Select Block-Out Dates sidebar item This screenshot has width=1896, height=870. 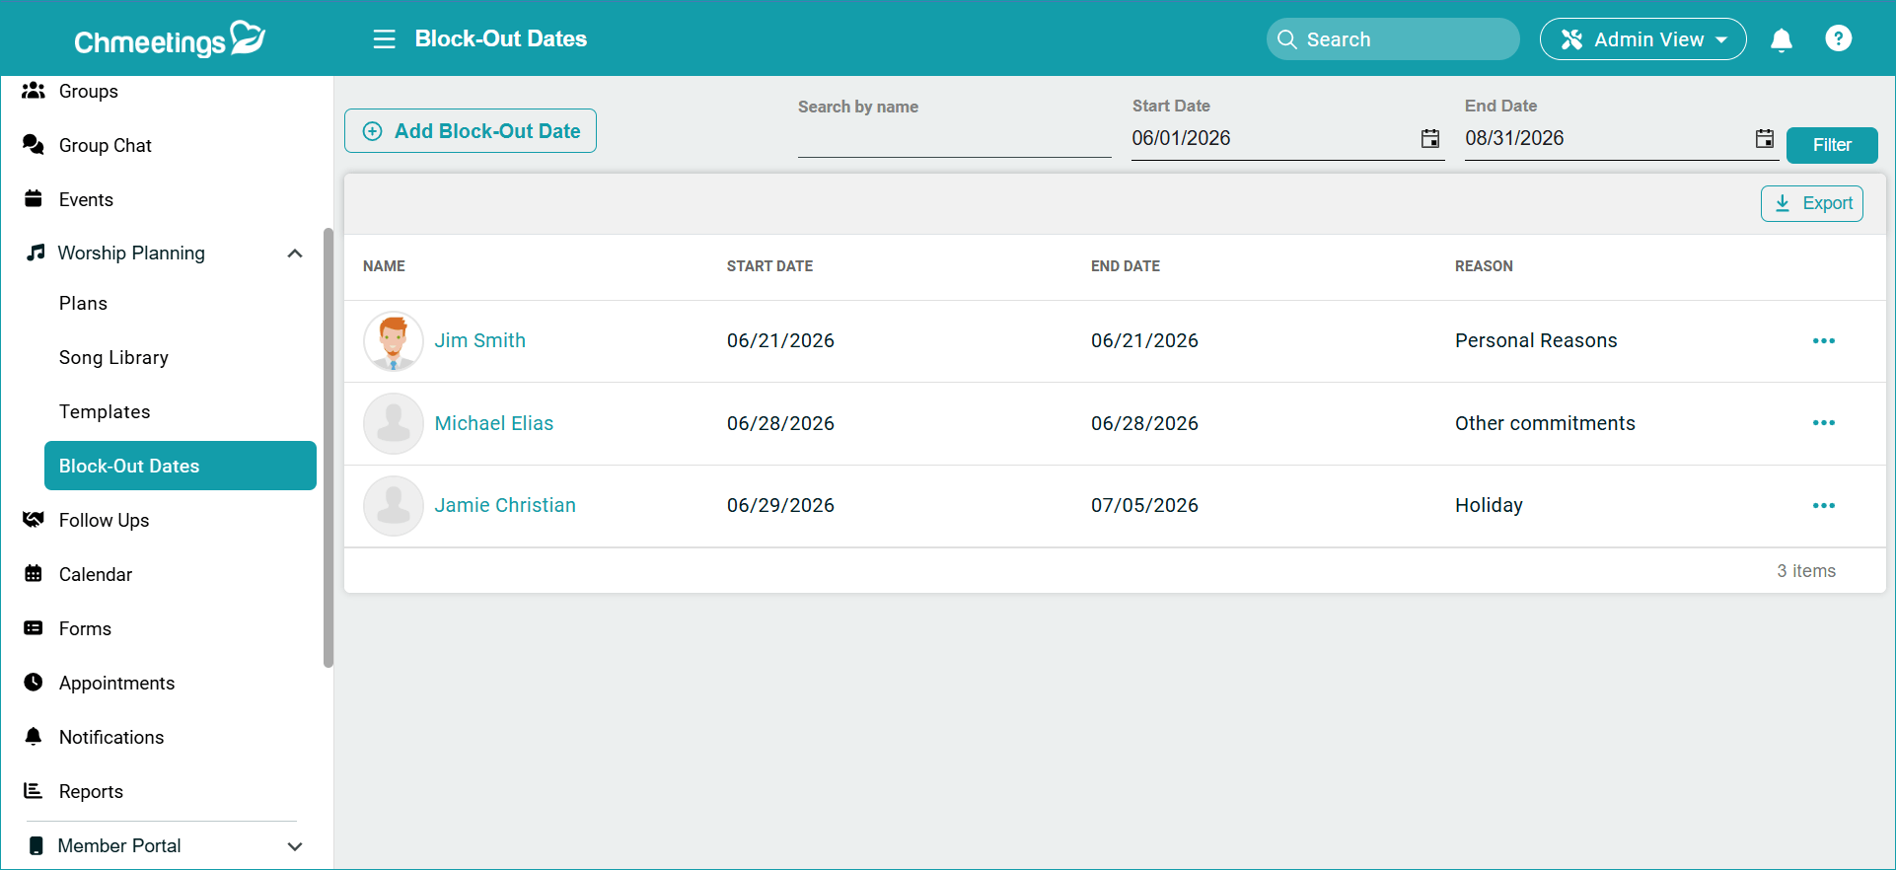[x=181, y=466]
